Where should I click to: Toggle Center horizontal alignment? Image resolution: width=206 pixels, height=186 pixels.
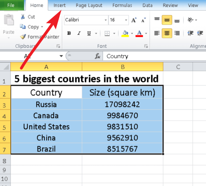pyautogui.click(x=167, y=33)
